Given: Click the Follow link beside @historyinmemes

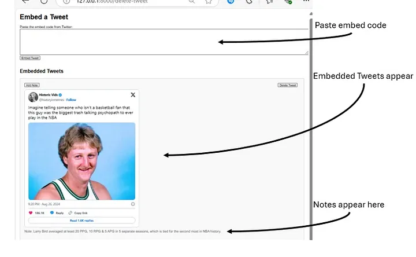Looking at the screenshot, I should (71, 100).
